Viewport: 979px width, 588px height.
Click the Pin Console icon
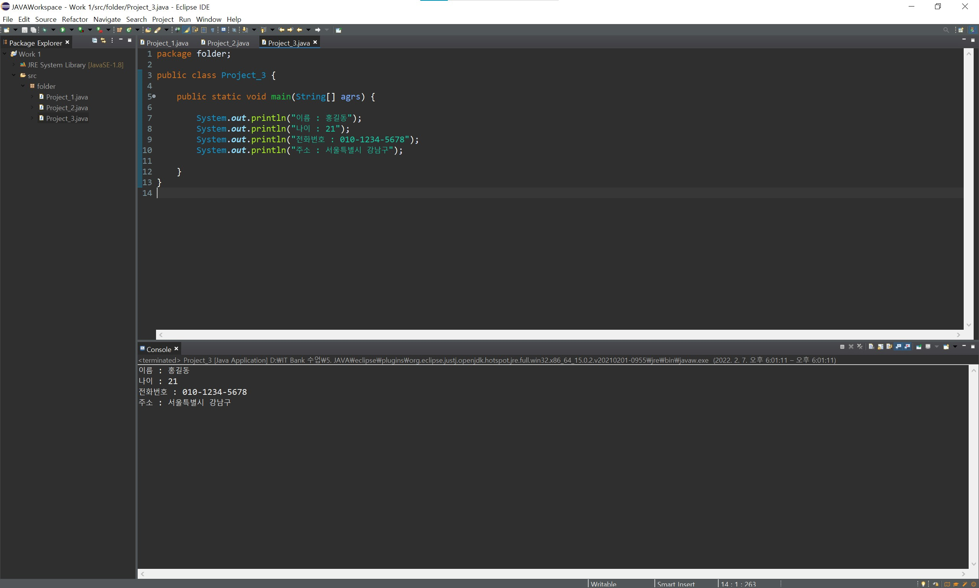919,347
